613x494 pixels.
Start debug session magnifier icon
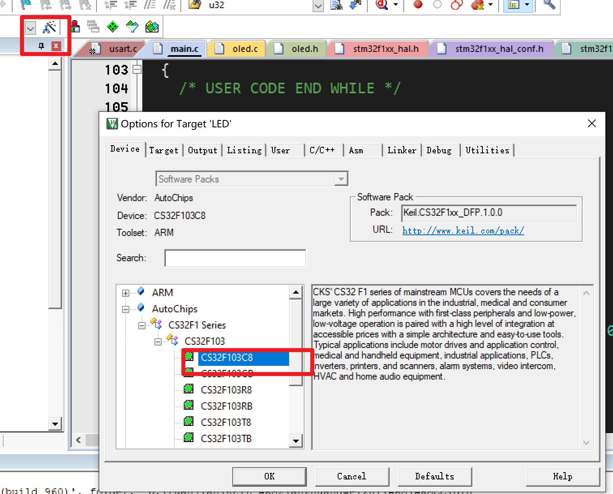(x=382, y=5)
